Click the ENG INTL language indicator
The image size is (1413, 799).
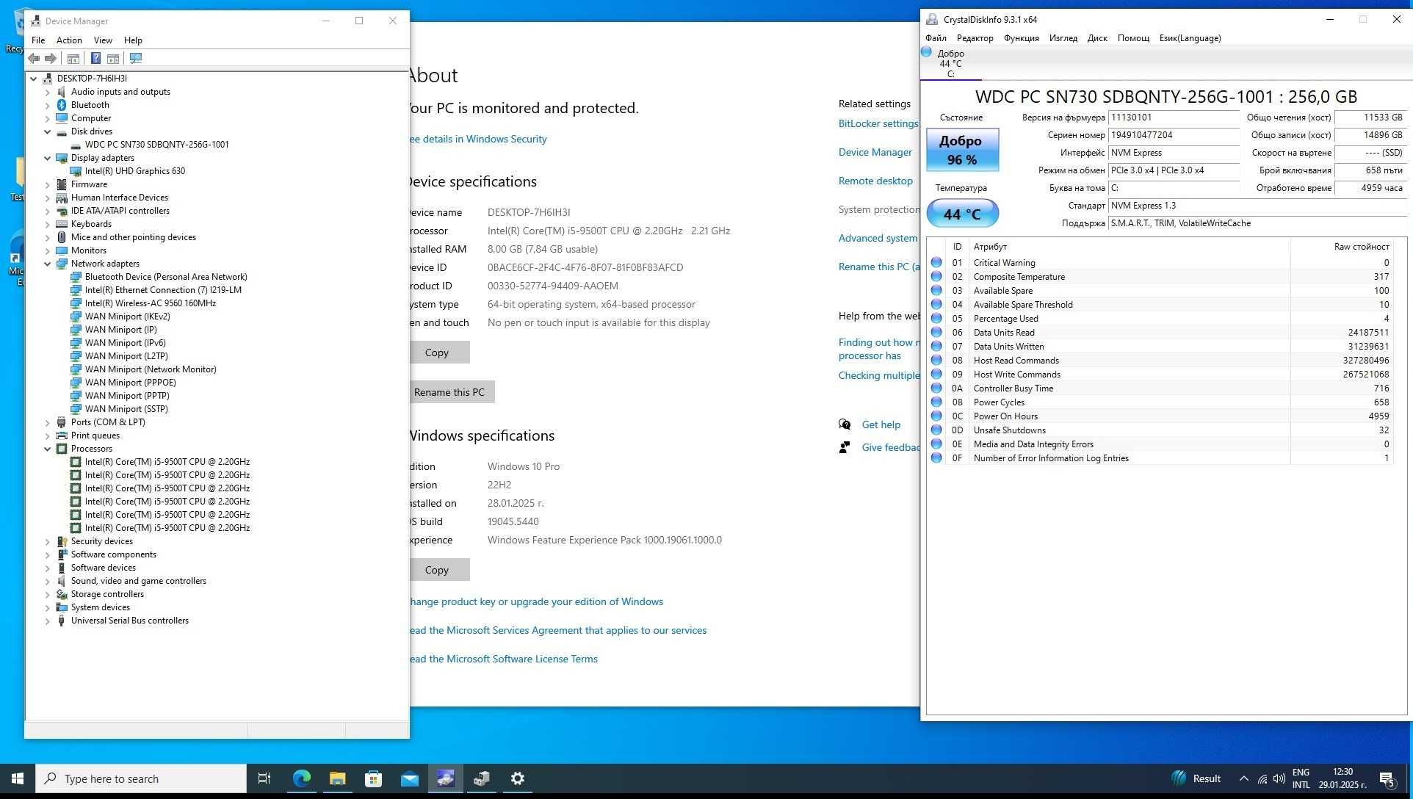pyautogui.click(x=1301, y=778)
